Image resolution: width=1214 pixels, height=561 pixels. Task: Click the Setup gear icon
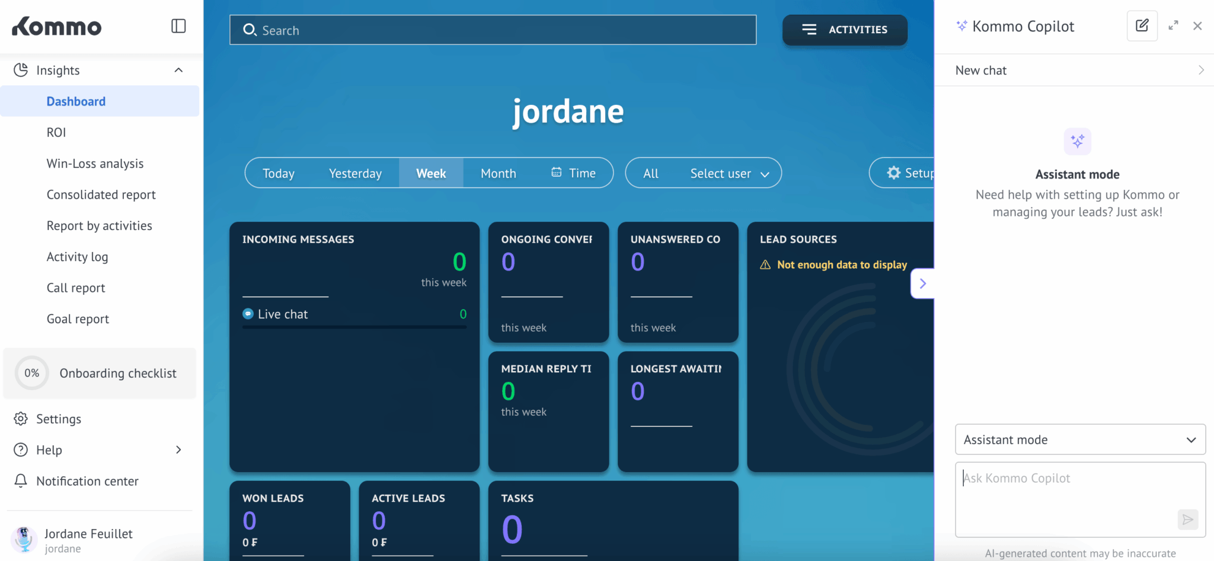(x=893, y=173)
